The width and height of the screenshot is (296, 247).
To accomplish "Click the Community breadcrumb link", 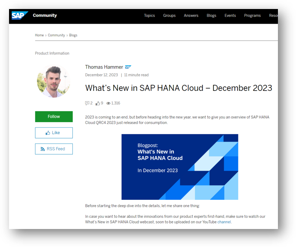I will [x=56, y=35].
